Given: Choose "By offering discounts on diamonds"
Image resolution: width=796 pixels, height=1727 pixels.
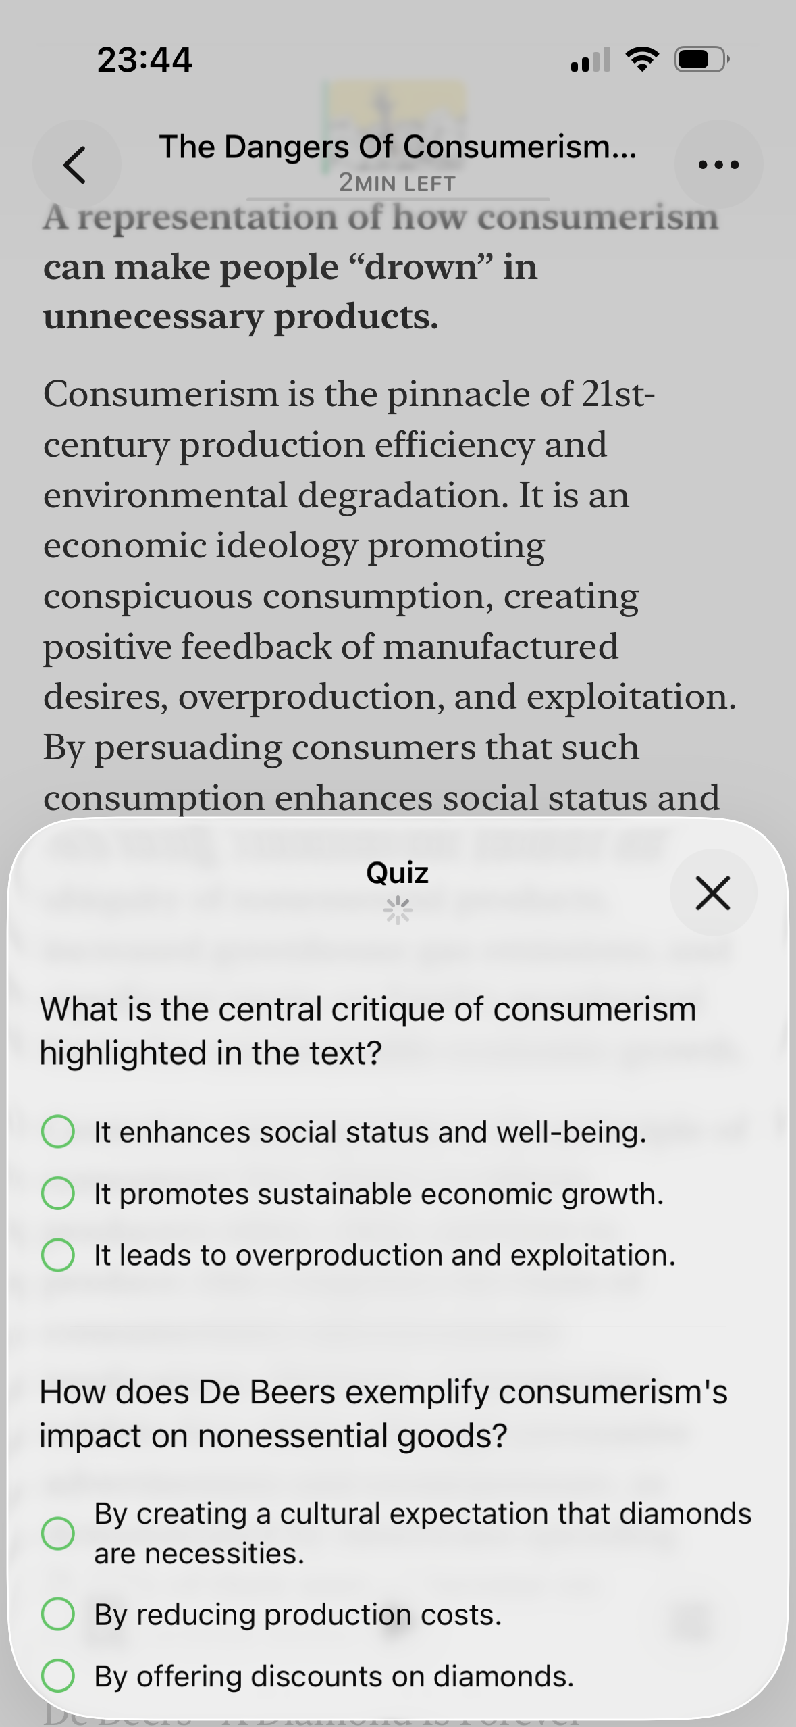Looking at the screenshot, I should [308, 1676].
